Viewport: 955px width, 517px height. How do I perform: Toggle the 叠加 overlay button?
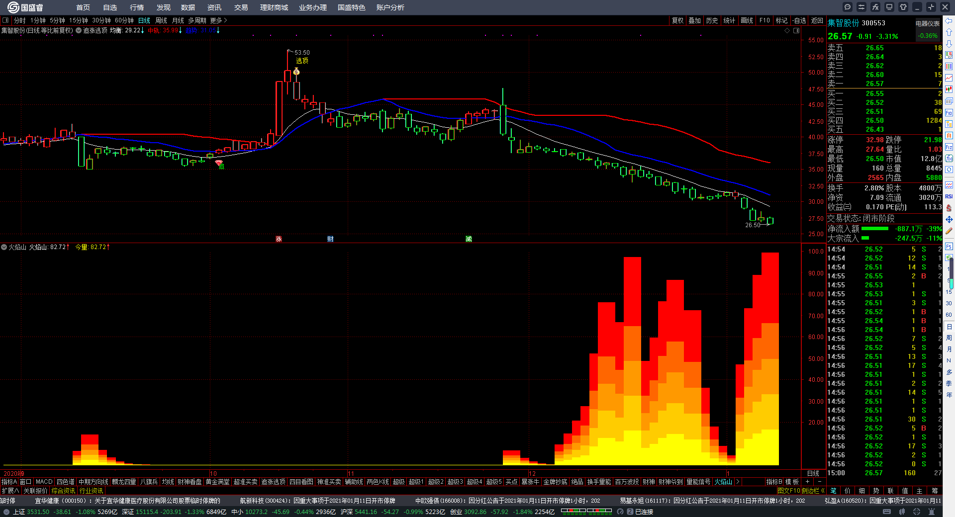[x=694, y=20]
